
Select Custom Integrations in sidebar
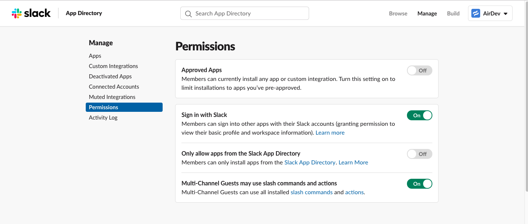pos(113,66)
